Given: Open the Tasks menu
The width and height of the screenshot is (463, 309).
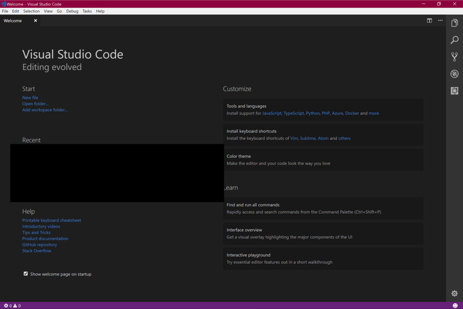Looking at the screenshot, I should click(87, 11).
